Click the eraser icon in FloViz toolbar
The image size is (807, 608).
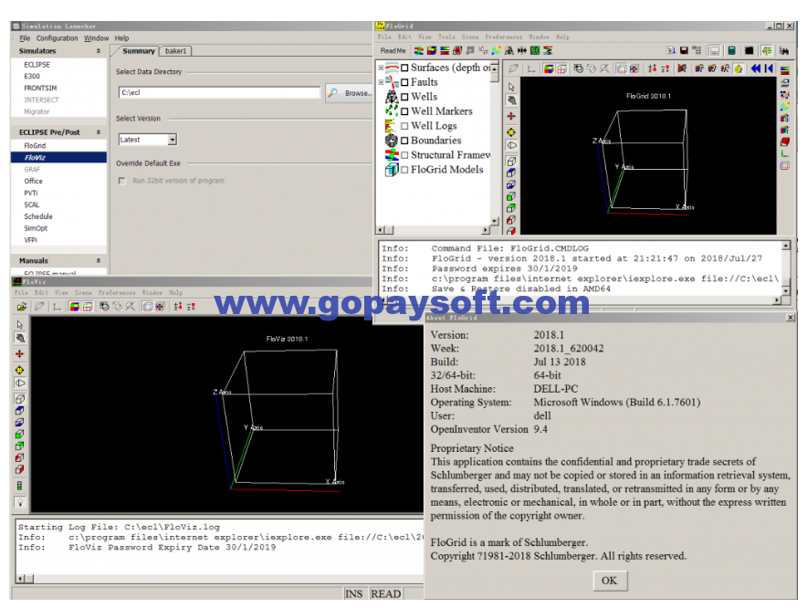(38, 306)
